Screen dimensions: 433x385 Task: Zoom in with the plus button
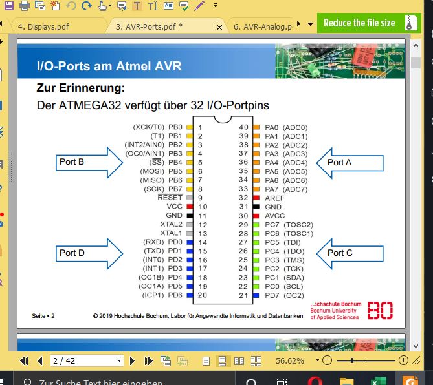click(403, 360)
